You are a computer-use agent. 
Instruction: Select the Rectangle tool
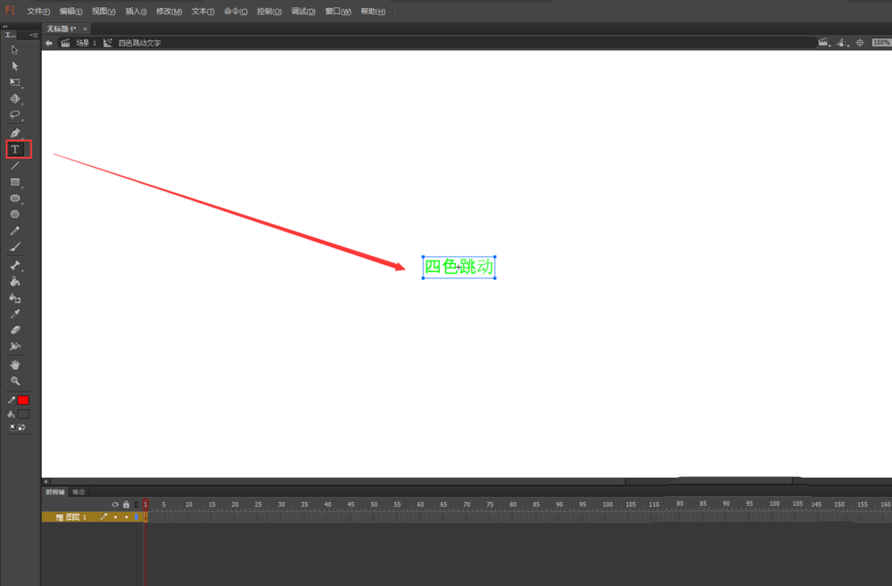coord(15,182)
